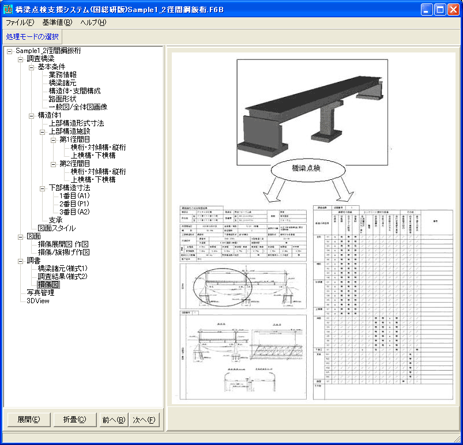Collapse the 構造体1 branch

(31, 116)
